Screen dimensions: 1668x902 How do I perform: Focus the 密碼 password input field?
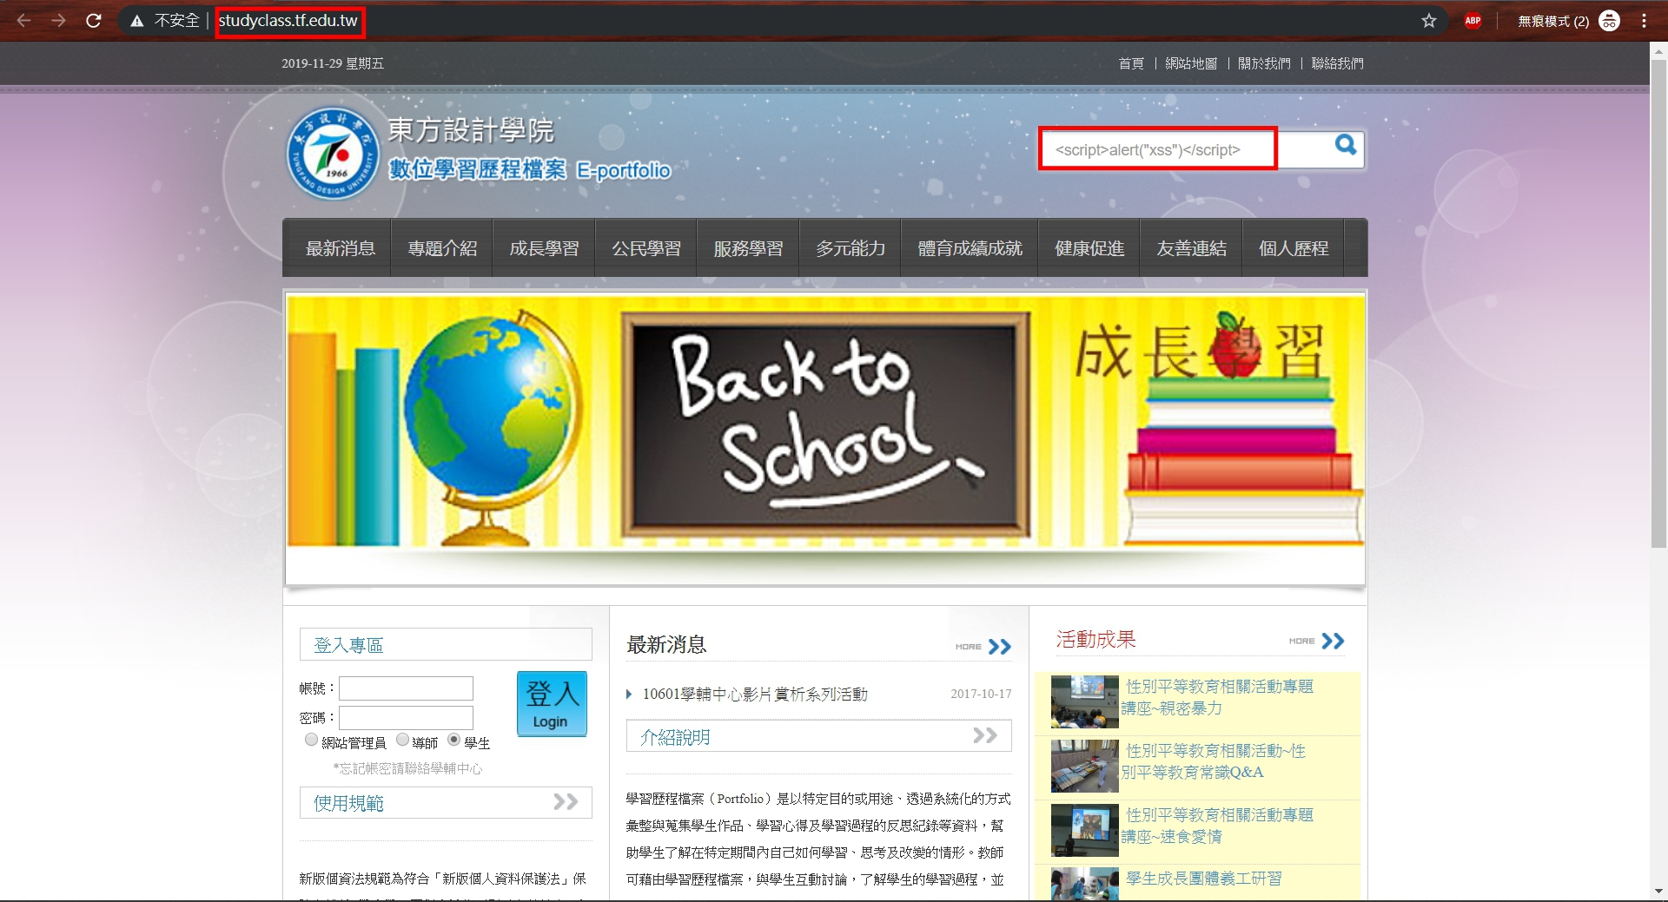click(406, 718)
